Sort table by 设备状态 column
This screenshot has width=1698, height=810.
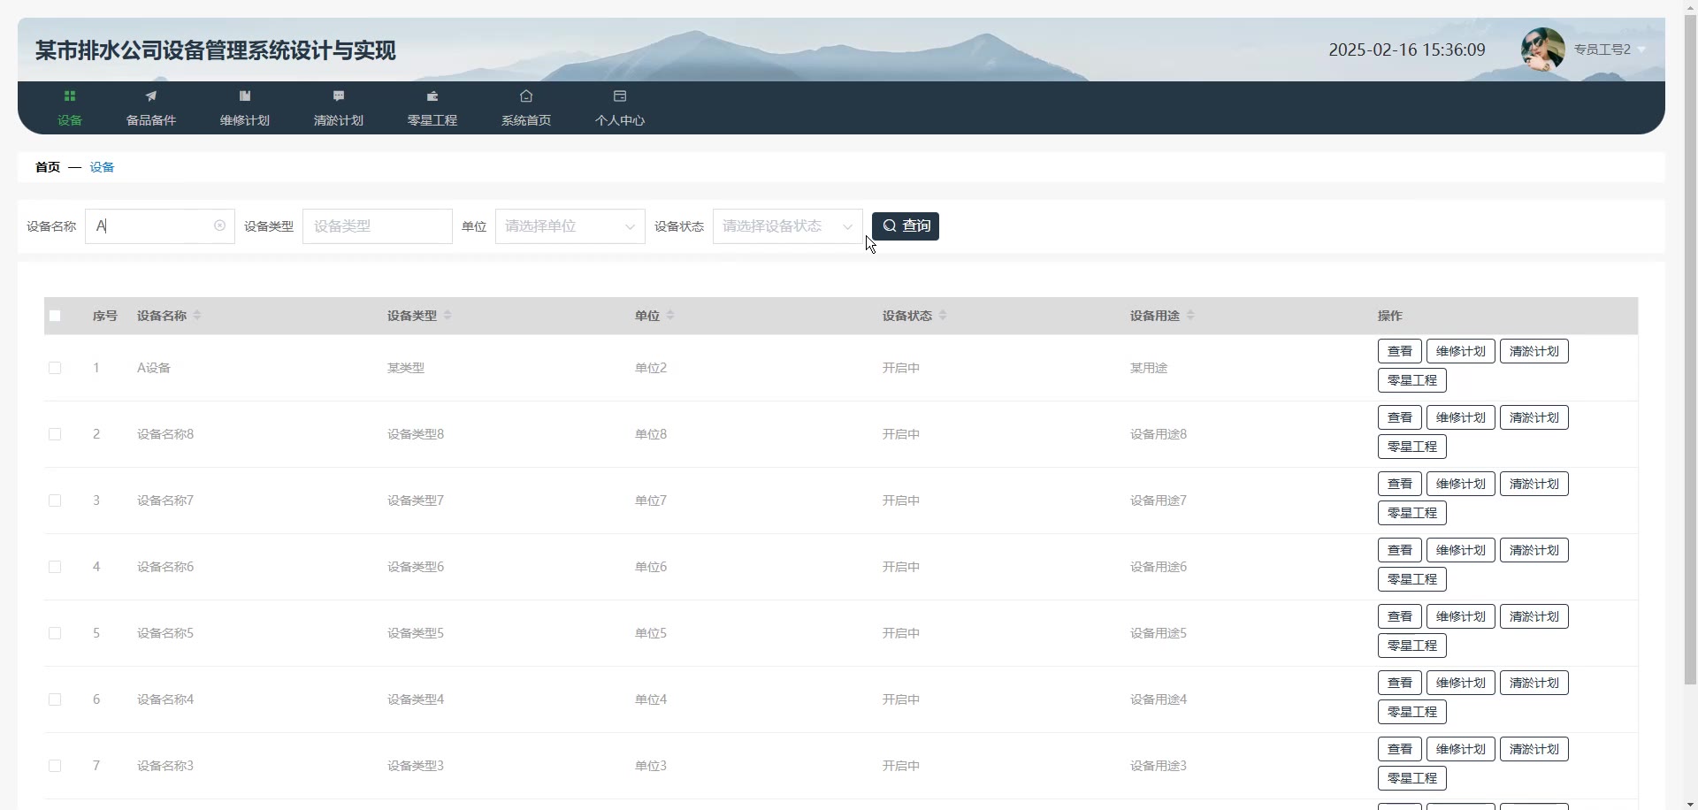943,316
